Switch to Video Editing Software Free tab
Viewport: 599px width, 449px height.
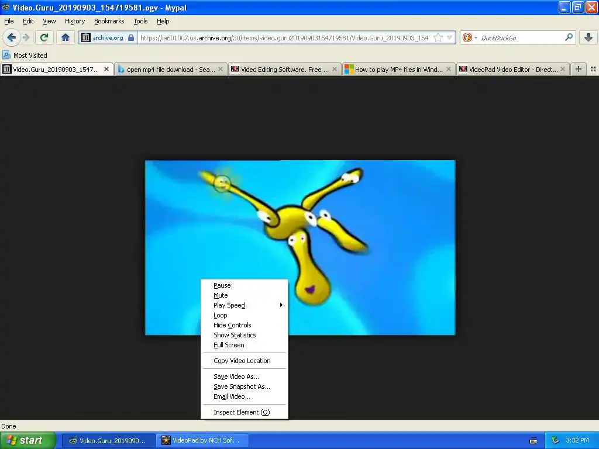[284, 69]
